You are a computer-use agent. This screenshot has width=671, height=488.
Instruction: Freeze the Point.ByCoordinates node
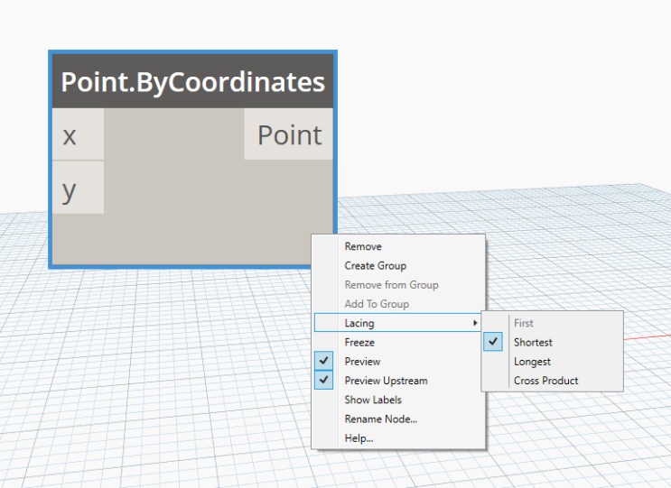click(359, 343)
